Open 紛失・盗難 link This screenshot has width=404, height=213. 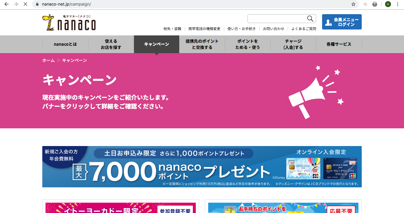[172, 29]
